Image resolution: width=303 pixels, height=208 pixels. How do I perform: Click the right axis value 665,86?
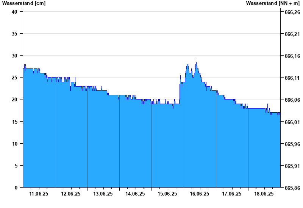click(292, 188)
